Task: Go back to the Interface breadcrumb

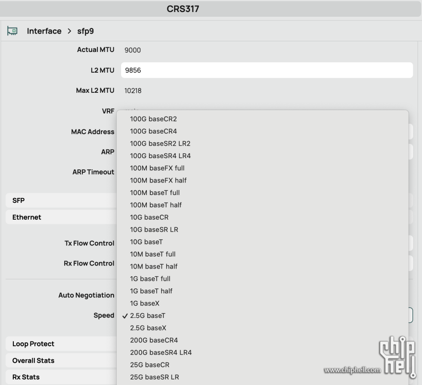Action: coord(44,31)
